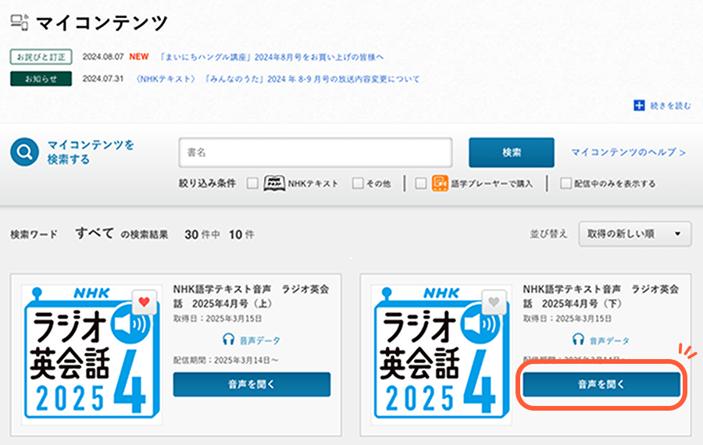
Task: Click the すべて search word text
Action: [95, 233]
